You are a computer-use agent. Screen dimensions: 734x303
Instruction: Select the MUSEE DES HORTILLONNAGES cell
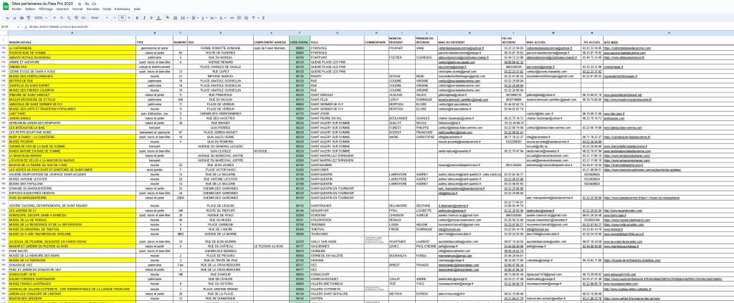(72, 76)
